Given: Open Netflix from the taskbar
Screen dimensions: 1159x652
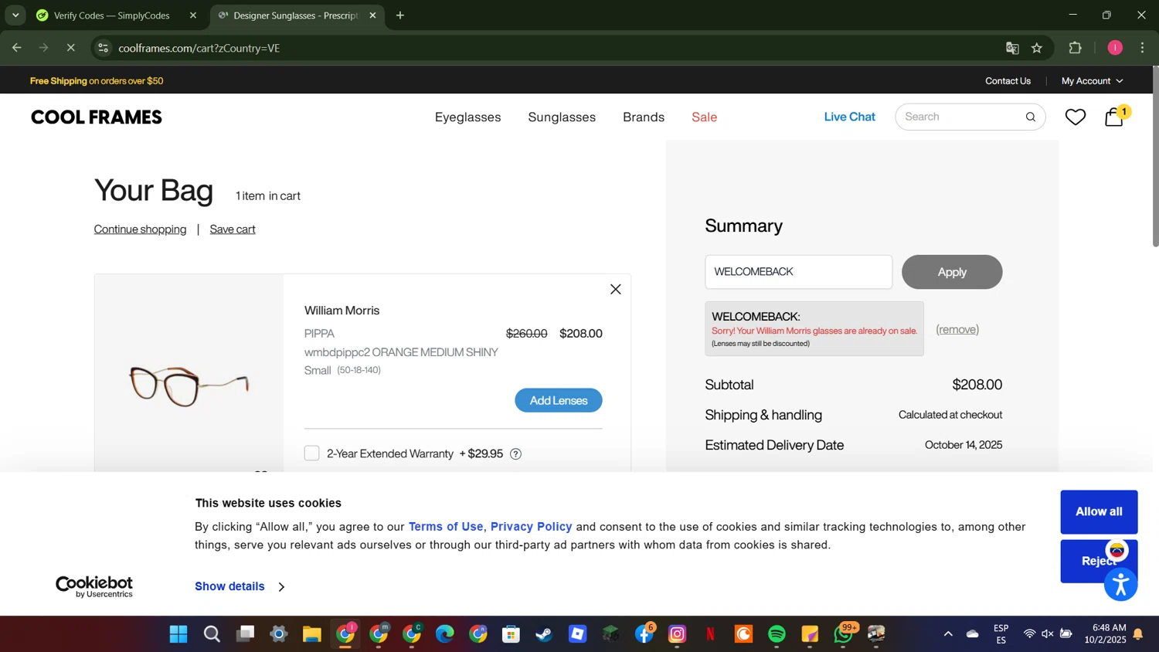Looking at the screenshot, I should 710,634.
